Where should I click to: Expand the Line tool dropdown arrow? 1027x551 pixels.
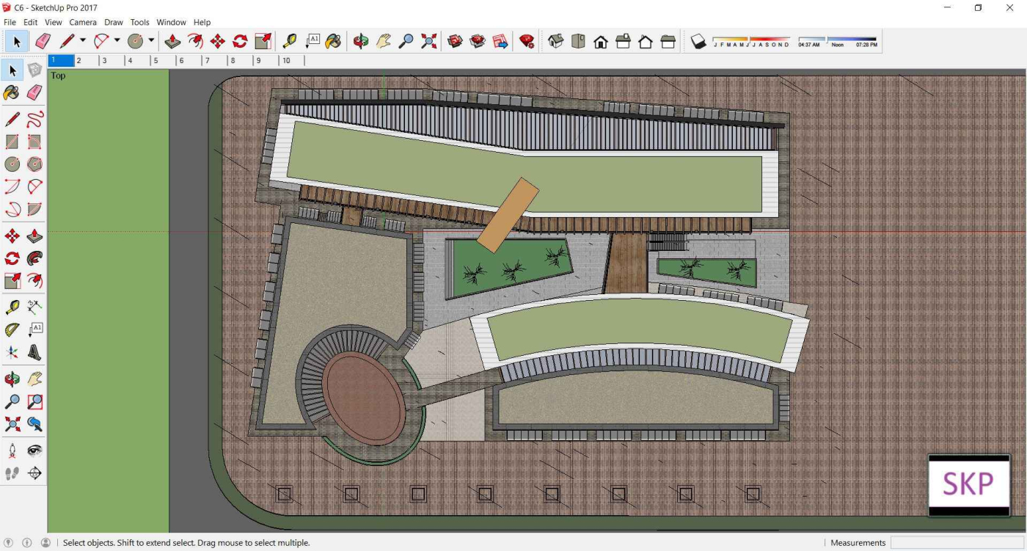pos(83,41)
